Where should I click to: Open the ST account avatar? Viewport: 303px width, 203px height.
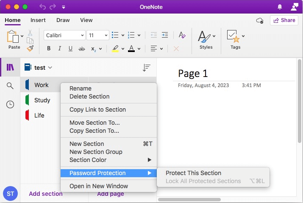(10, 194)
